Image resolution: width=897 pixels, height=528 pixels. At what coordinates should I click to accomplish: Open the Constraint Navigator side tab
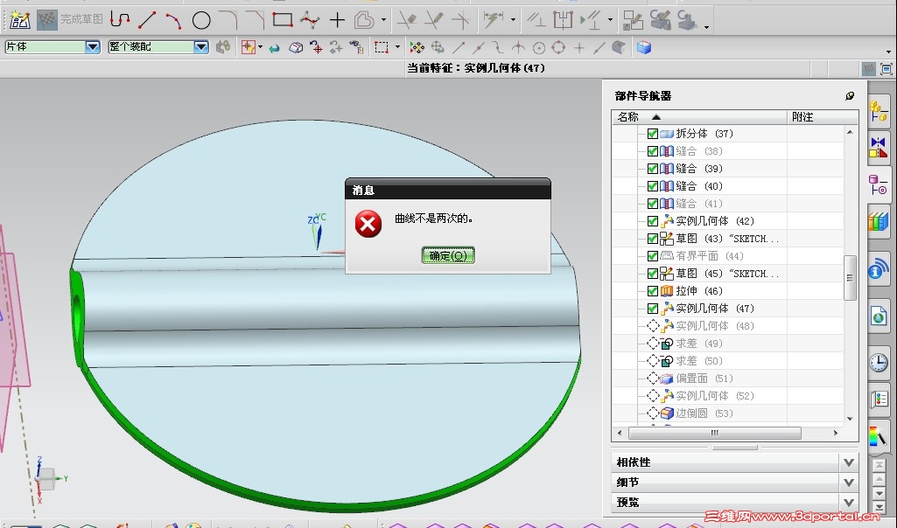pos(879,147)
